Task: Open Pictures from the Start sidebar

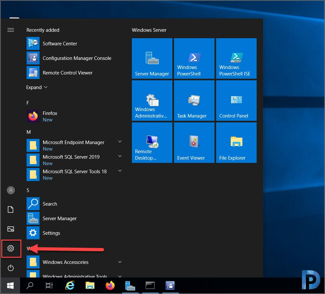Action: (x=11, y=229)
